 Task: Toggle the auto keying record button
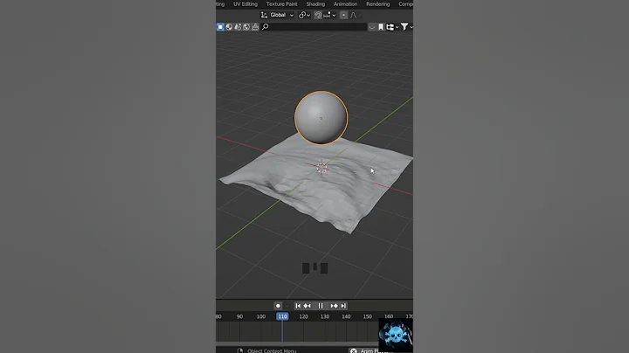coord(278,306)
